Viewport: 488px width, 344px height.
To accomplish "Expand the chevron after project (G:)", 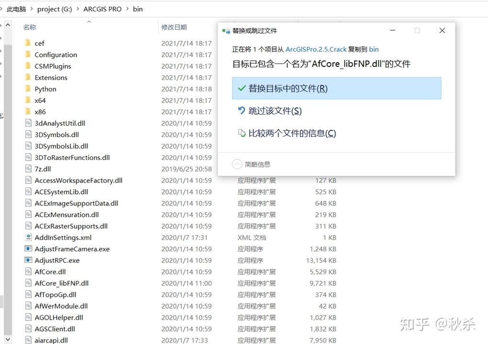I will coord(78,9).
